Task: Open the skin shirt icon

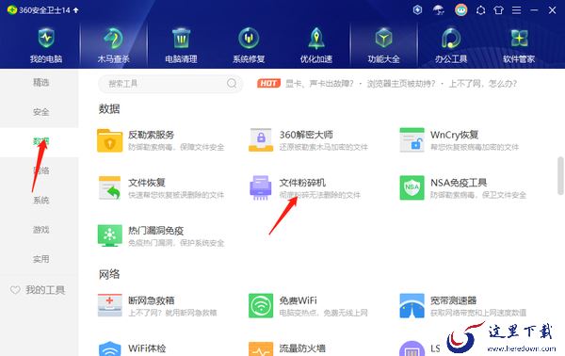Action: pos(499,10)
